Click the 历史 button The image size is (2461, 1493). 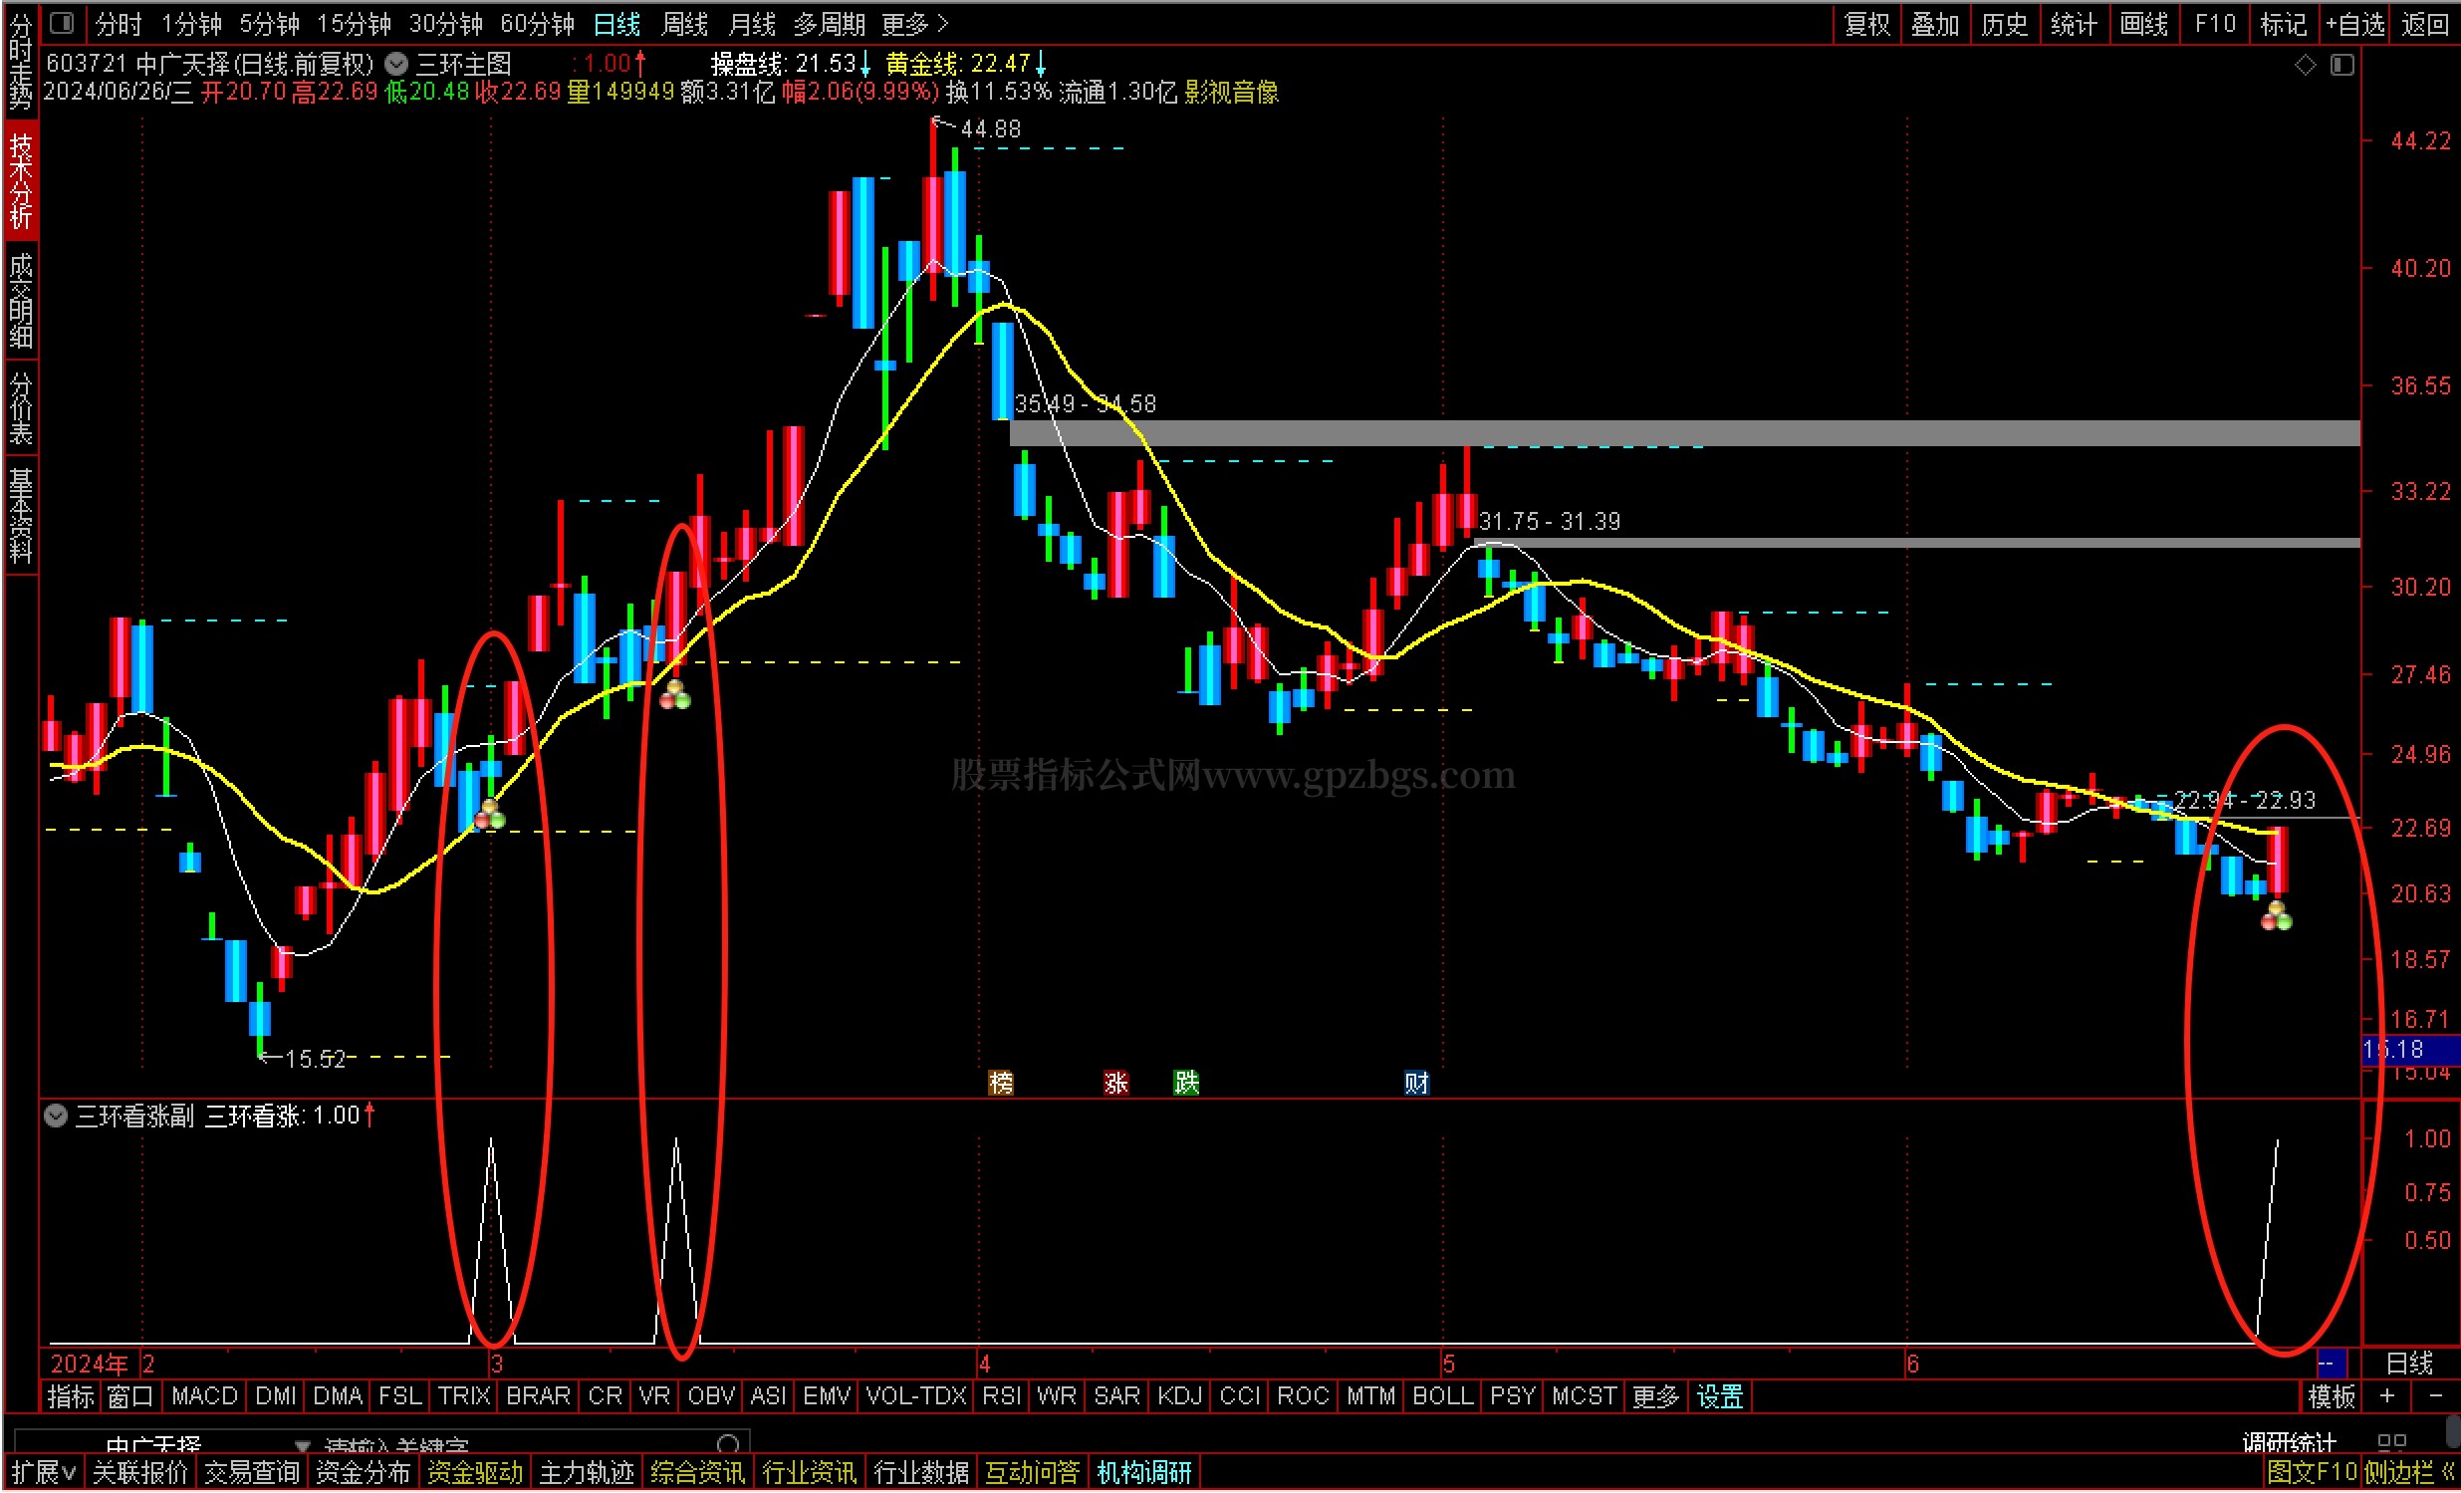point(2004,23)
